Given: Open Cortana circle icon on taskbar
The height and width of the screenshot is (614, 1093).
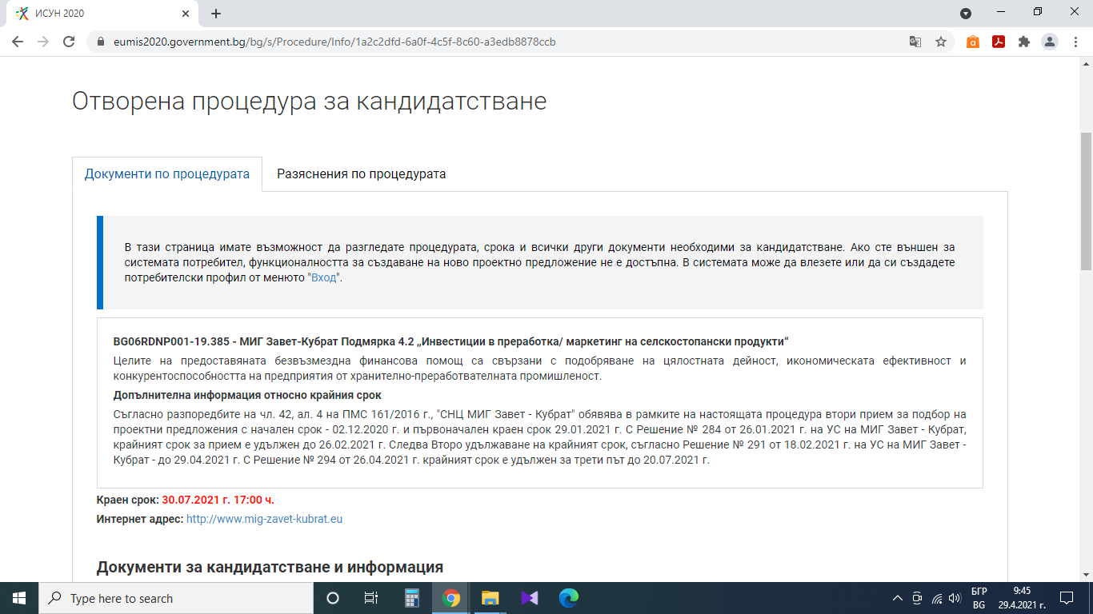Looking at the screenshot, I should [x=333, y=598].
